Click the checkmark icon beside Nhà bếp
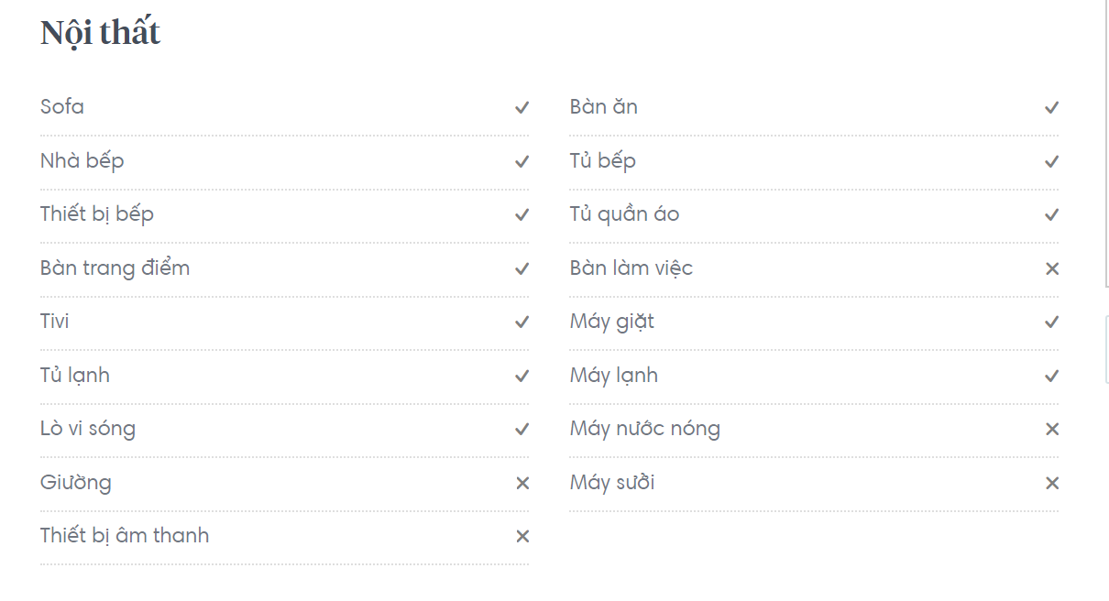The height and width of the screenshot is (601, 1109). [x=522, y=162]
